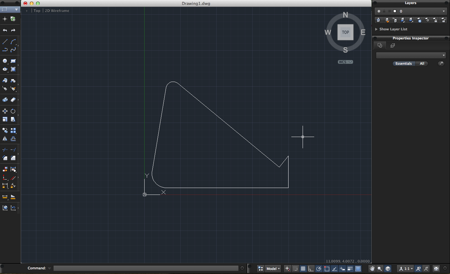Click the Lock layer icon

pos(435,20)
